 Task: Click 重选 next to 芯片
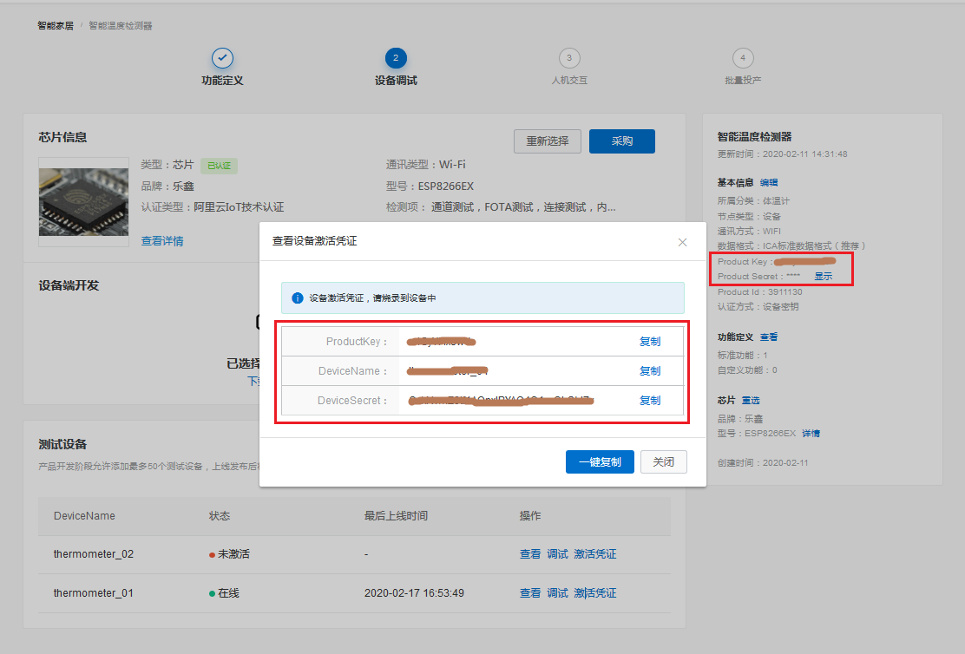(x=750, y=401)
